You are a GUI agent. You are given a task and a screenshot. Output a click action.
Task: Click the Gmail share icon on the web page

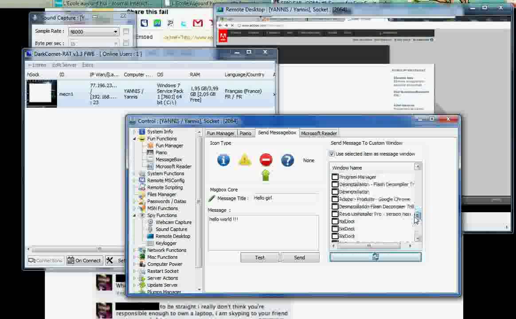[197, 23]
